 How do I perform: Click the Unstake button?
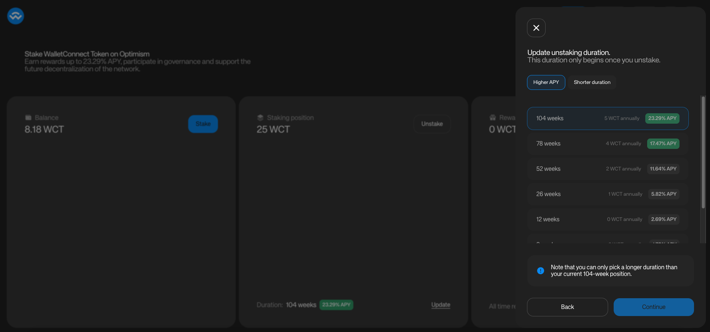click(x=432, y=124)
